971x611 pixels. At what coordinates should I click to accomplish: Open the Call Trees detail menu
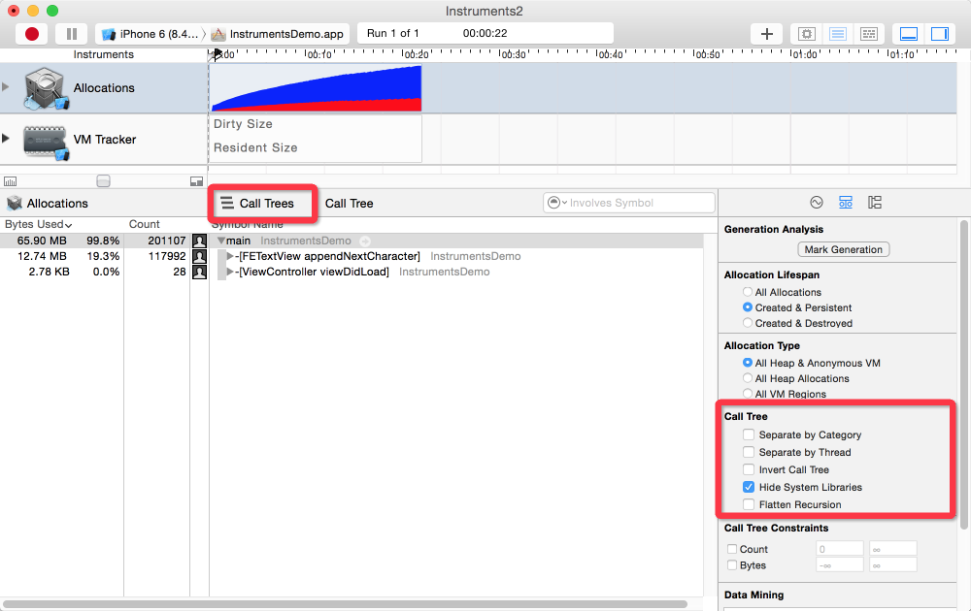257,204
